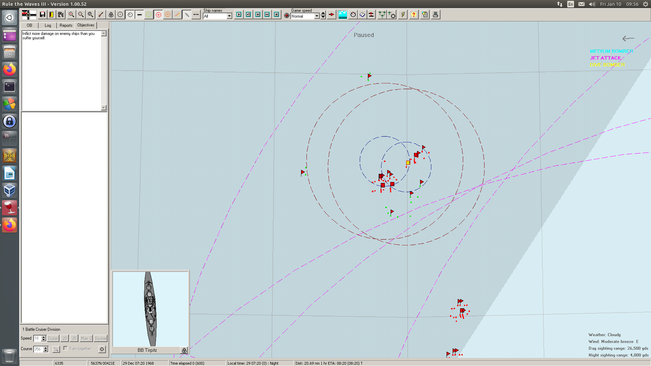Open the Game speed dropdown
Screen dimensions: 651x366
(317, 16)
